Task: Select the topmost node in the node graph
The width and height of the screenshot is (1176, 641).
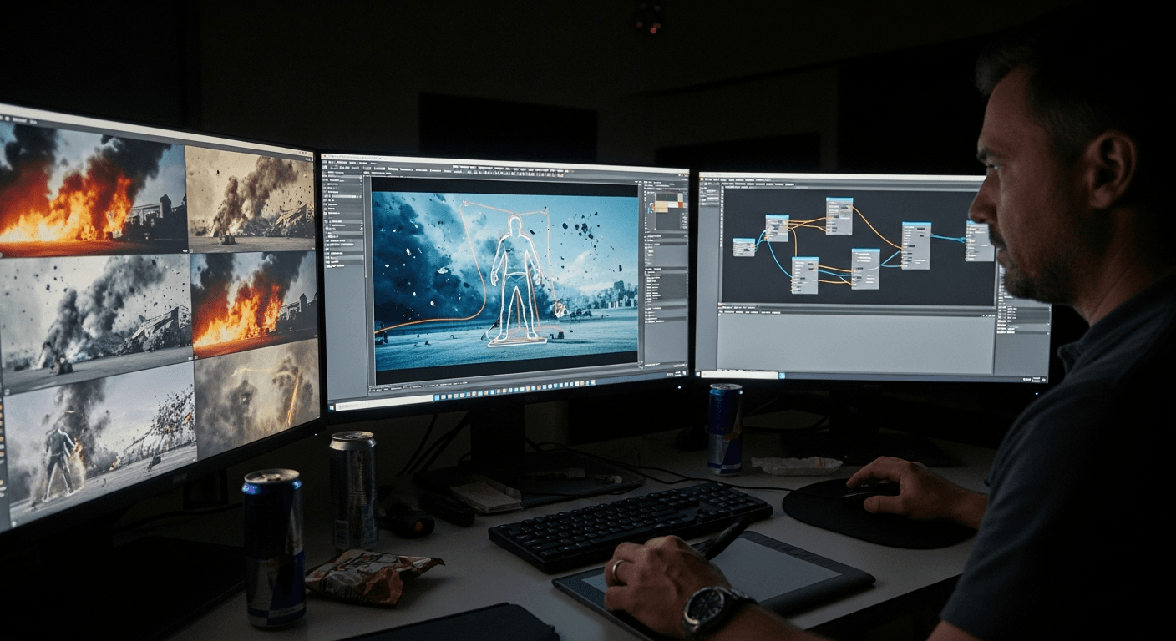Action: pos(839,216)
